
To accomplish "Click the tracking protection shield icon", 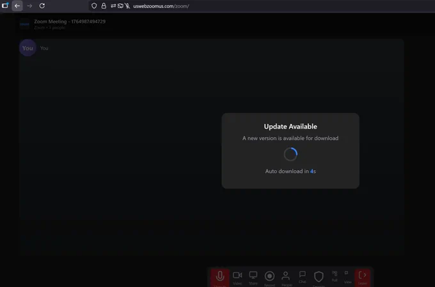I will pos(94,6).
